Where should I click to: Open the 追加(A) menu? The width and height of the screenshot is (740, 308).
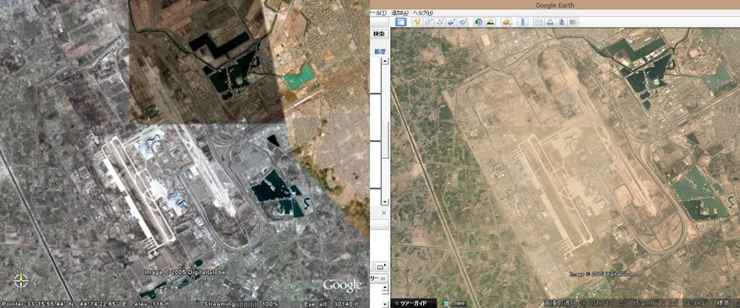coord(400,13)
